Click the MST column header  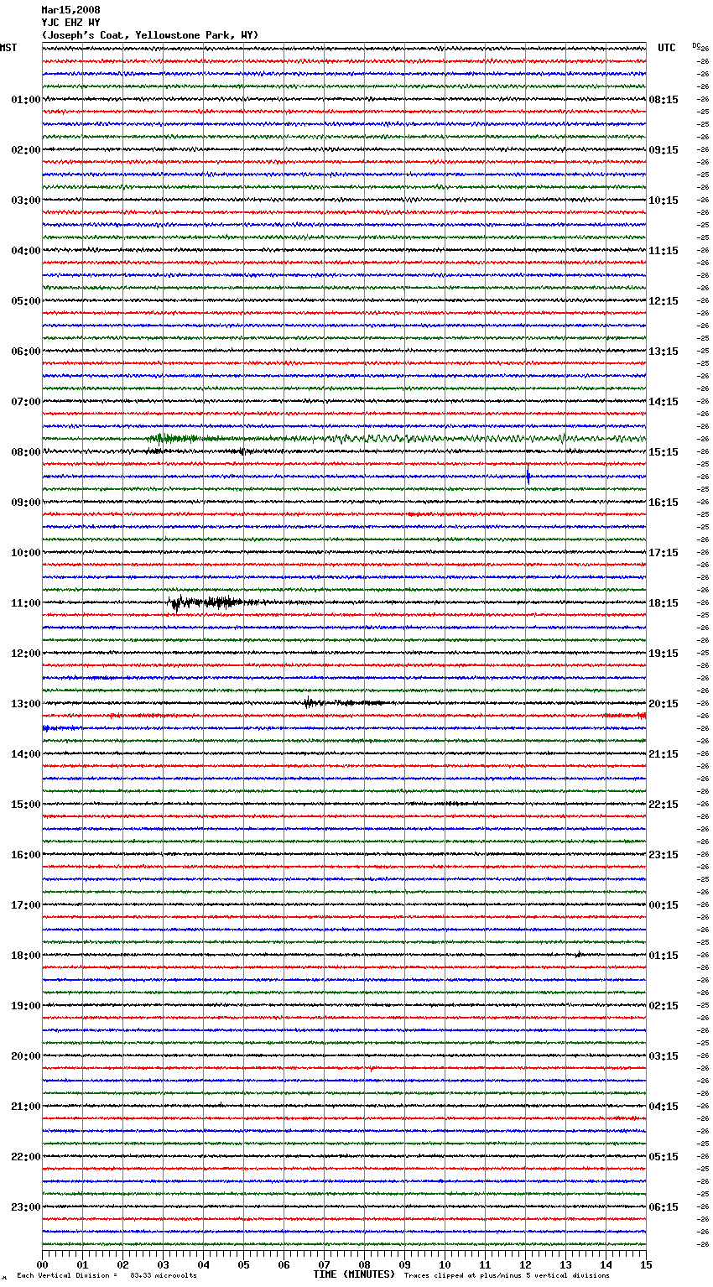click(8, 48)
